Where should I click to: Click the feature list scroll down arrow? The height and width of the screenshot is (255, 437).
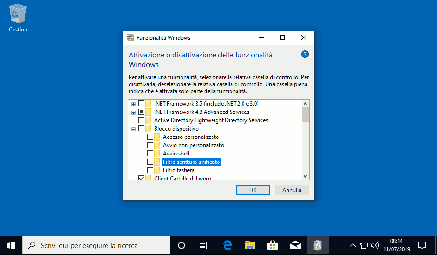tap(305, 176)
